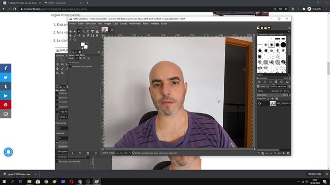Open tab configuration menu of tool options dock
330x185 pixels.
click(x=98, y=52)
